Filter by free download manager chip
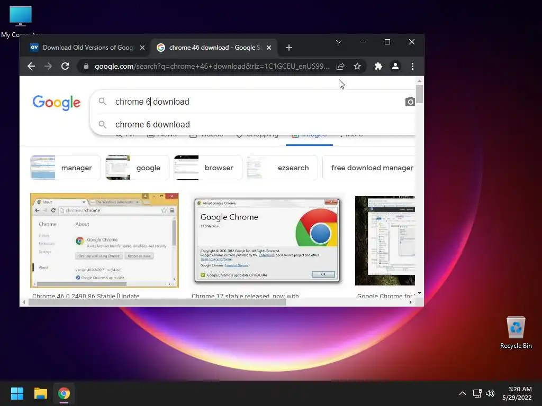542x406 pixels. [369, 168]
